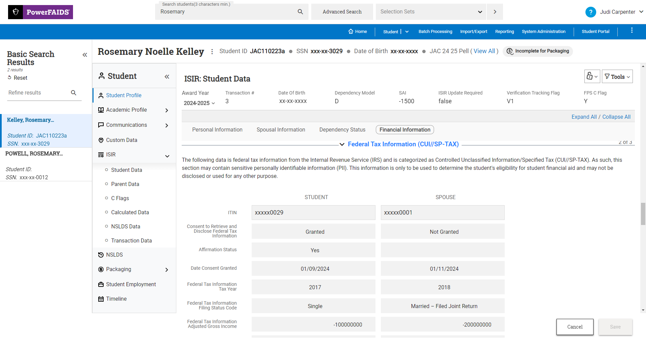The image size is (646, 338).
Task: Collapse the Basic Search Results panel
Action: pos(85,55)
